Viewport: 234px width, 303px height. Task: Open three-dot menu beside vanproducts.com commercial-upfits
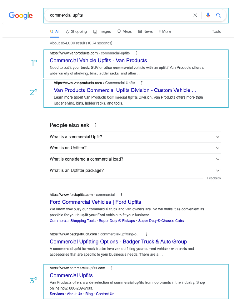[x=136, y=53]
